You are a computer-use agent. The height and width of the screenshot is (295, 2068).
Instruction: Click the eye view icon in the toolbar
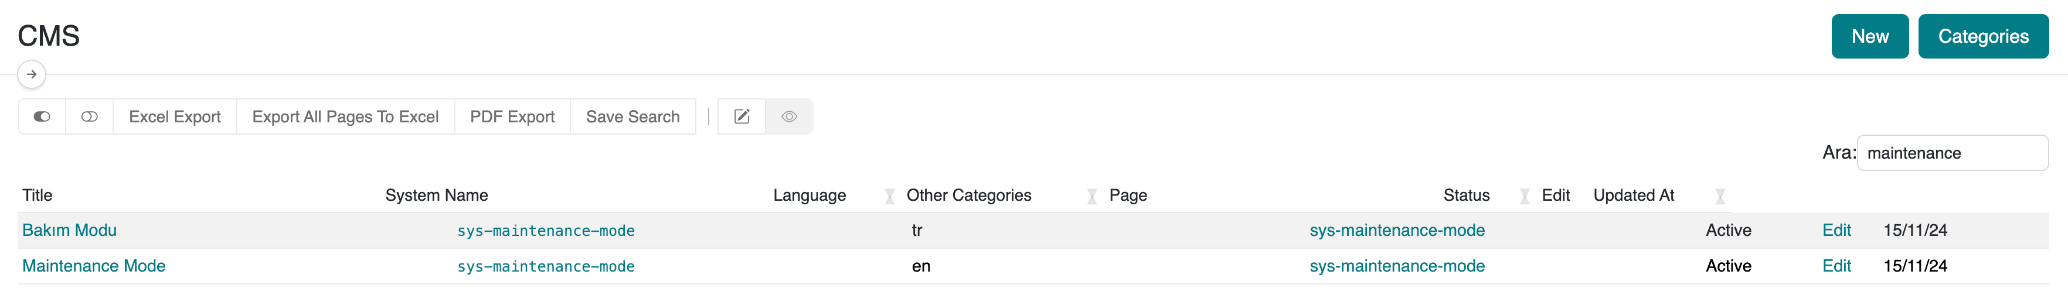(x=789, y=117)
